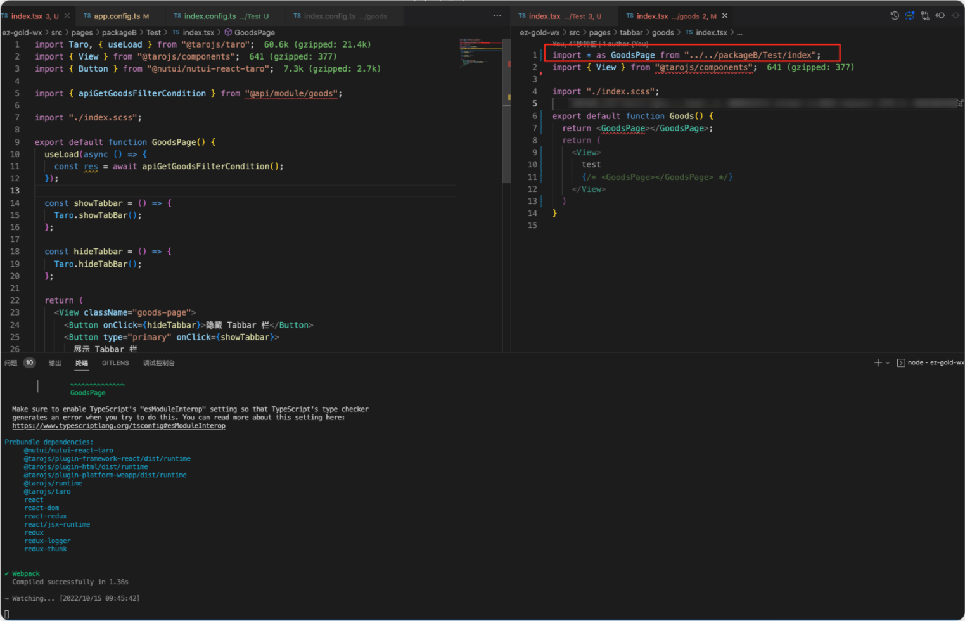This screenshot has width=965, height=621.
Task: Add a new terminal with plus icon
Action: point(878,362)
